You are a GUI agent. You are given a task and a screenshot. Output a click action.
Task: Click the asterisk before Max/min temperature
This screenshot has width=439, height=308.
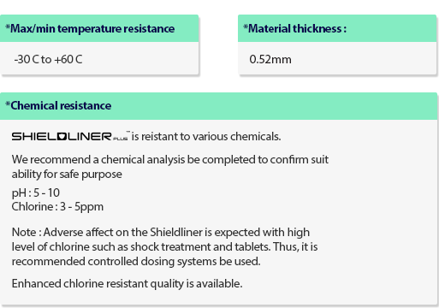8,27
